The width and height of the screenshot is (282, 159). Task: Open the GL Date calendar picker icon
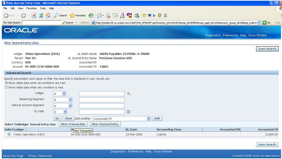[128, 112]
